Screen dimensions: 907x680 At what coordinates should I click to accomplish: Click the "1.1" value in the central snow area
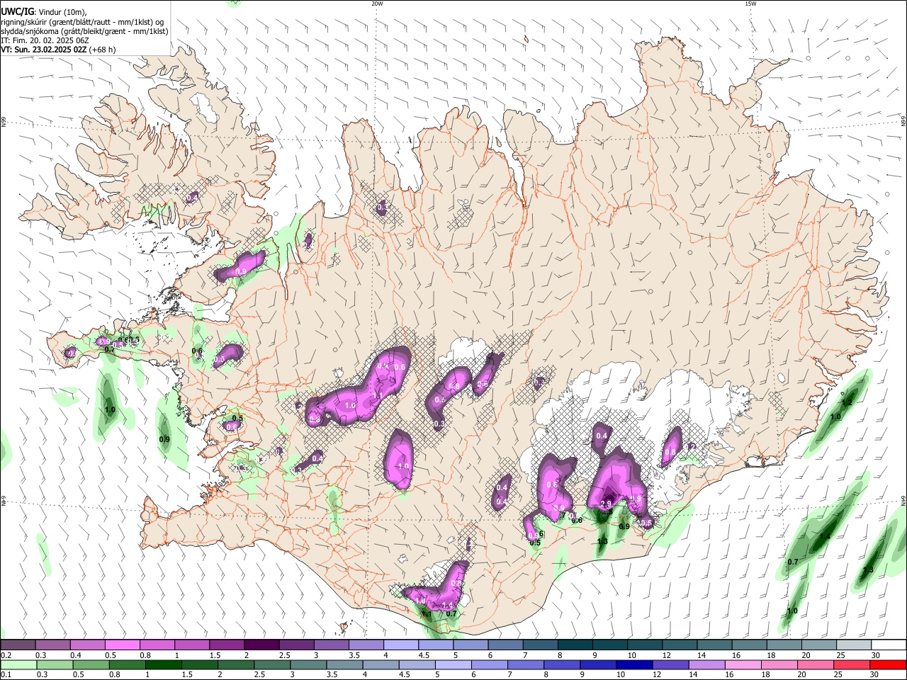tap(378, 396)
